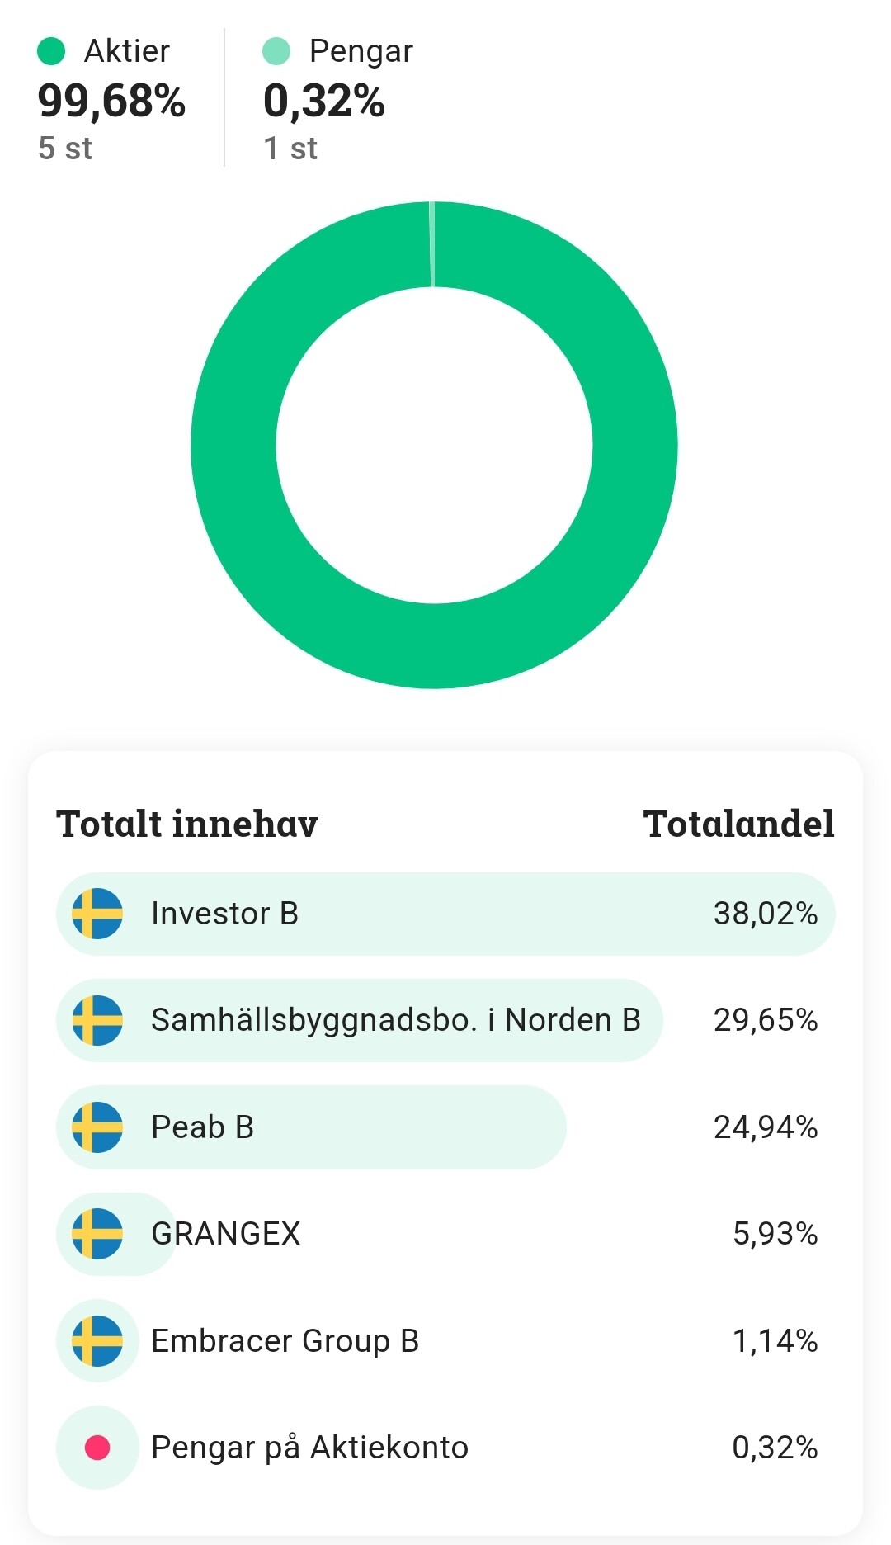Click the light green Pengar legend dot
Screen dimensions: 891x1545
(x=276, y=51)
